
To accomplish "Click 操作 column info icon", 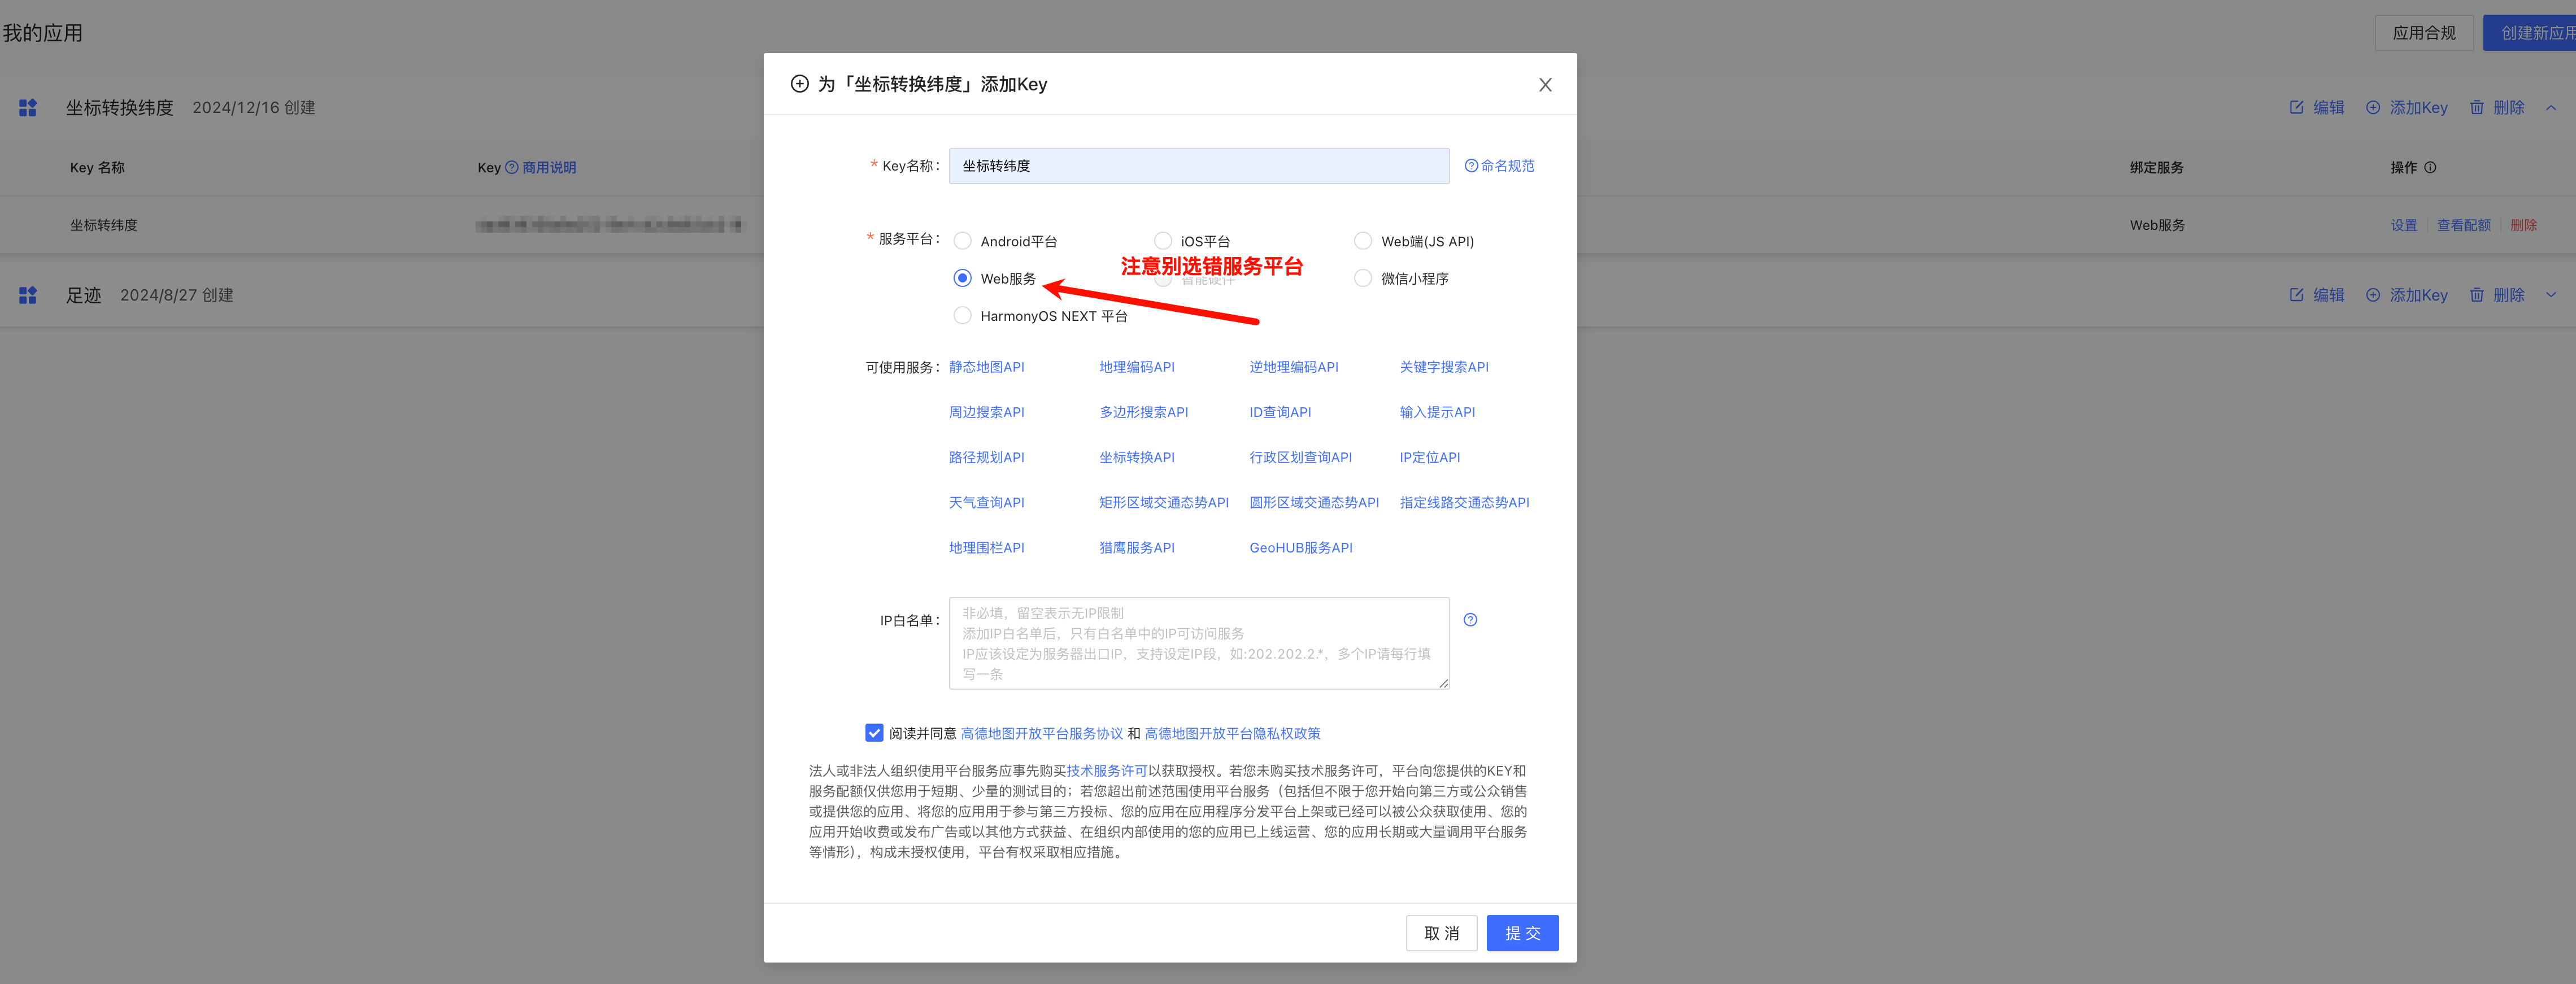I will point(2429,168).
